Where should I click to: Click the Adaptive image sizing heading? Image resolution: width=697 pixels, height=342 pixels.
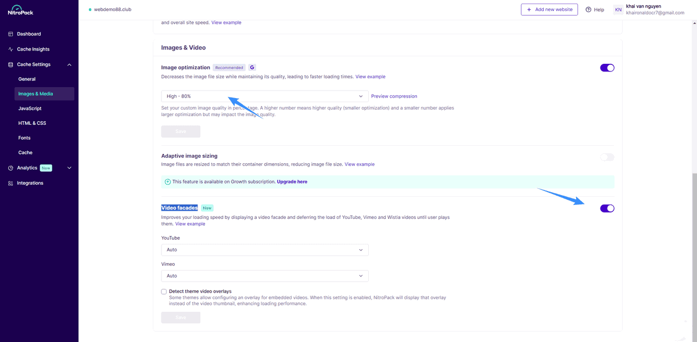pyautogui.click(x=189, y=156)
